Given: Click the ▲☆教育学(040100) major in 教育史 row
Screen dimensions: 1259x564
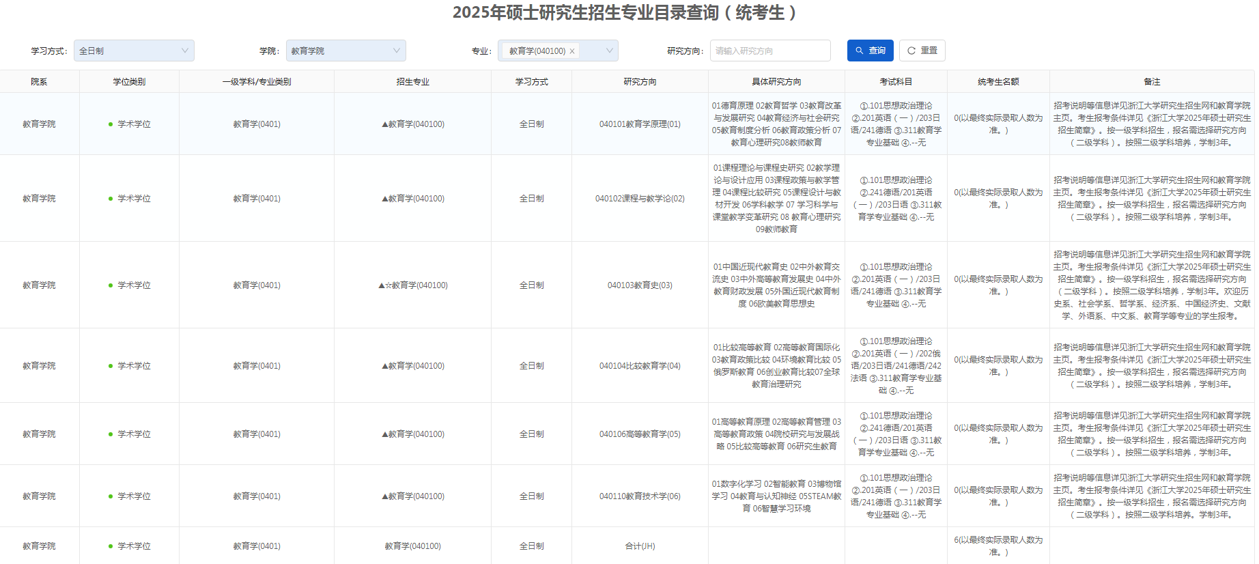Looking at the screenshot, I should (x=412, y=285).
